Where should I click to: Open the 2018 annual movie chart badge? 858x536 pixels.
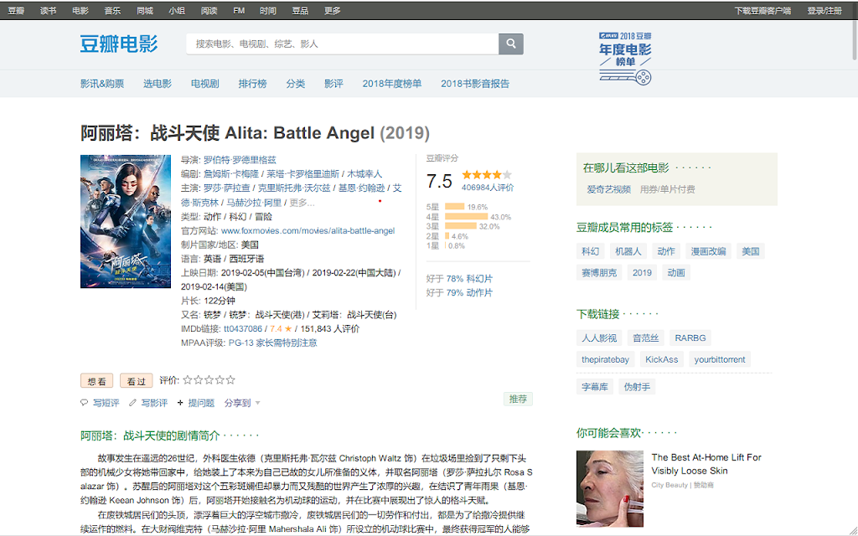625,58
